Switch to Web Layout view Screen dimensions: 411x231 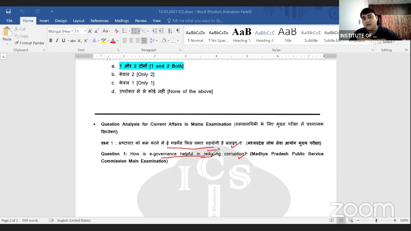[x=351, y=220]
